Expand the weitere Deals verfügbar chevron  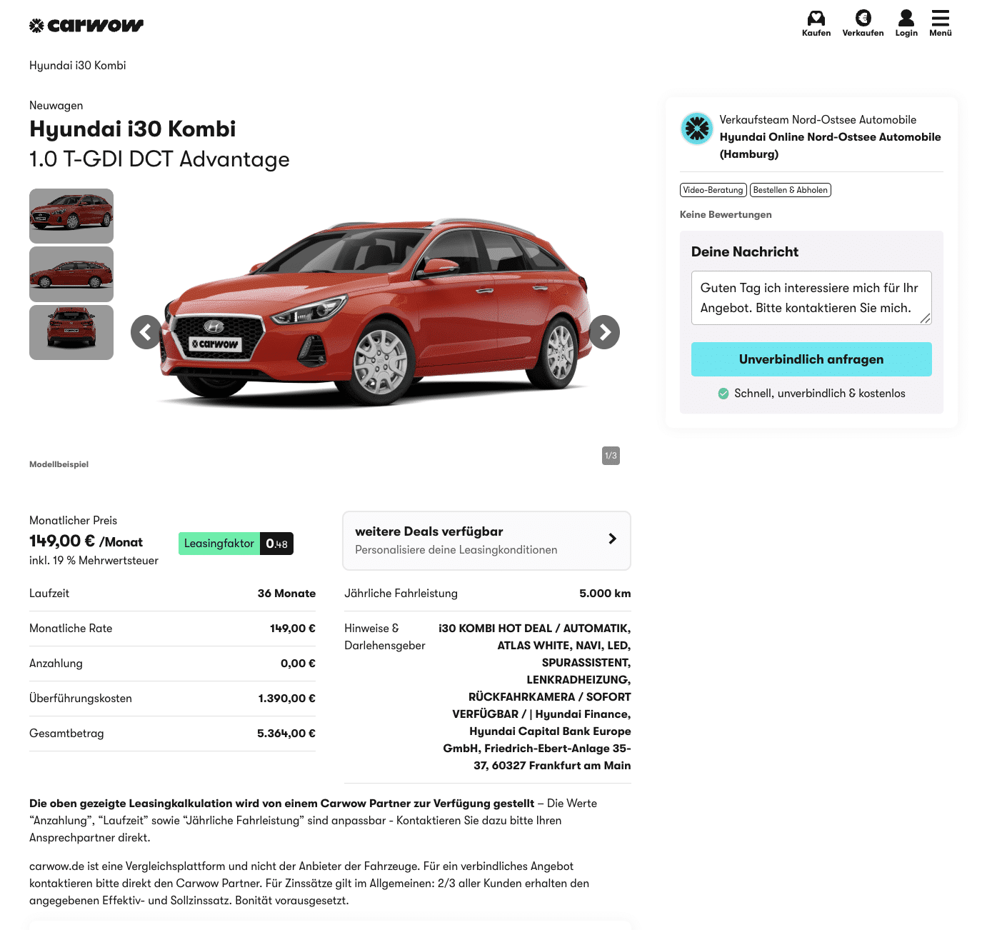(x=612, y=539)
